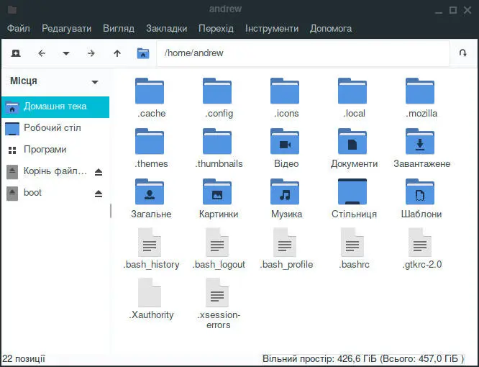Viewport: 479px width, 367px height.
Task: Select Домашня тека in the sidebar
Action: (55, 107)
